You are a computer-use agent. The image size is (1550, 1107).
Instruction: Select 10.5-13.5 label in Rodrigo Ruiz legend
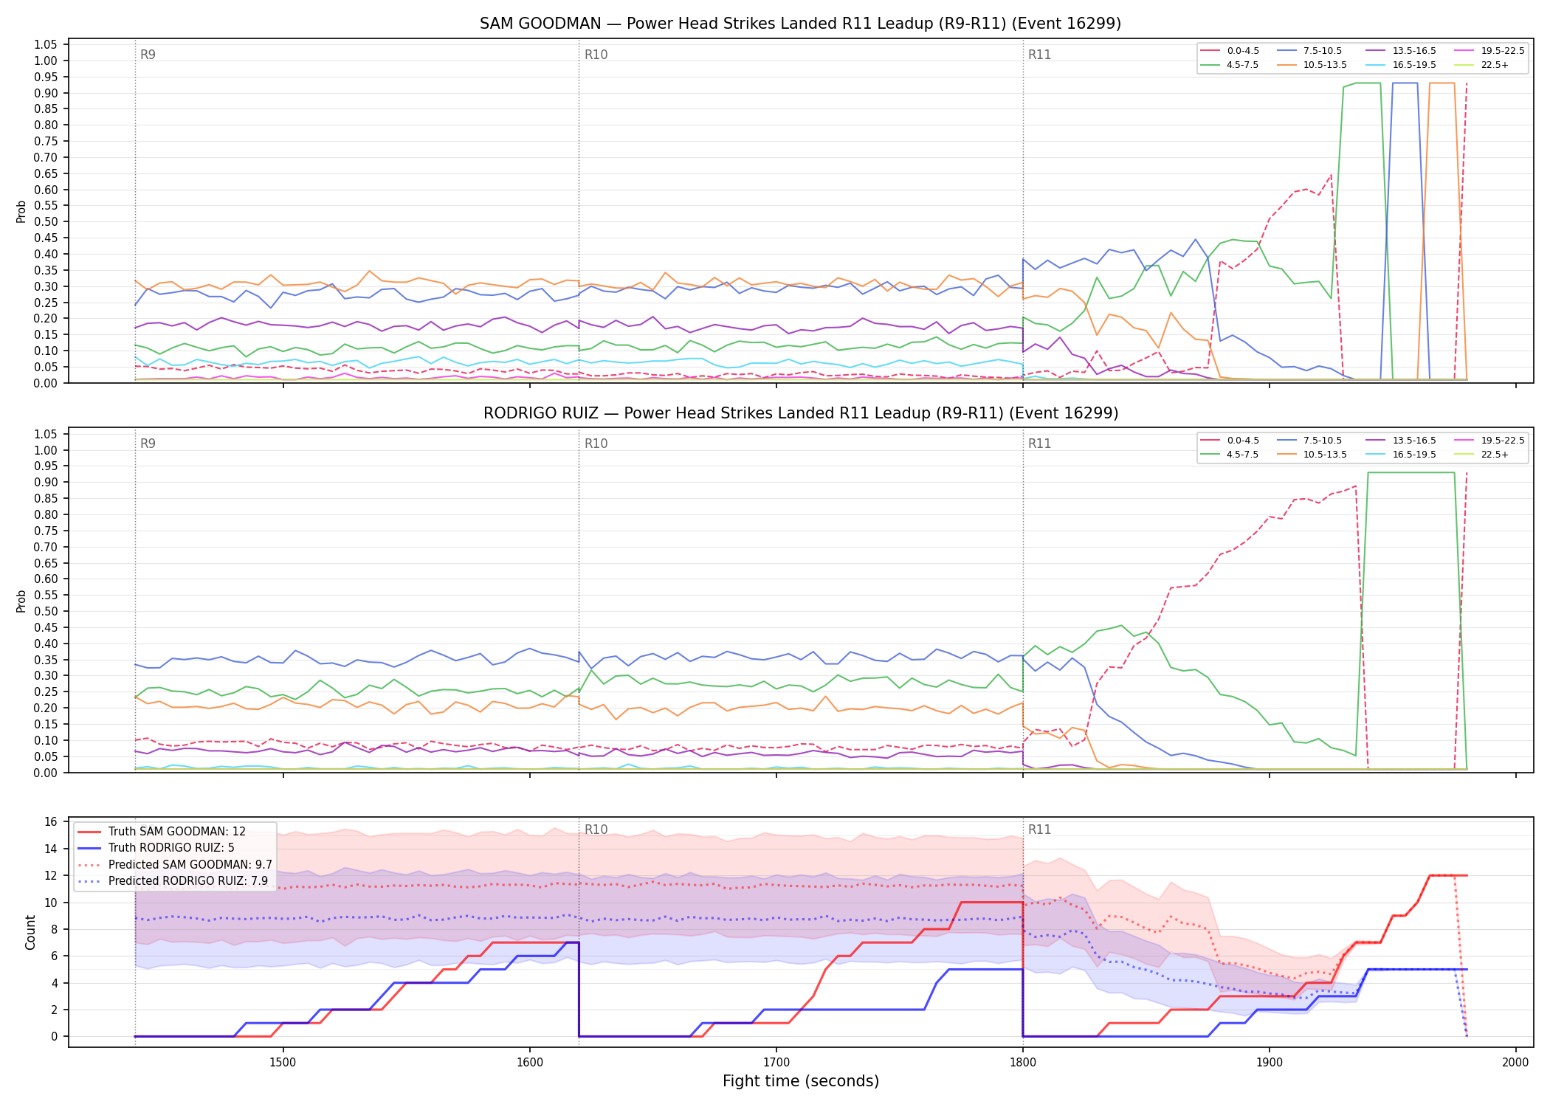coord(1325,455)
